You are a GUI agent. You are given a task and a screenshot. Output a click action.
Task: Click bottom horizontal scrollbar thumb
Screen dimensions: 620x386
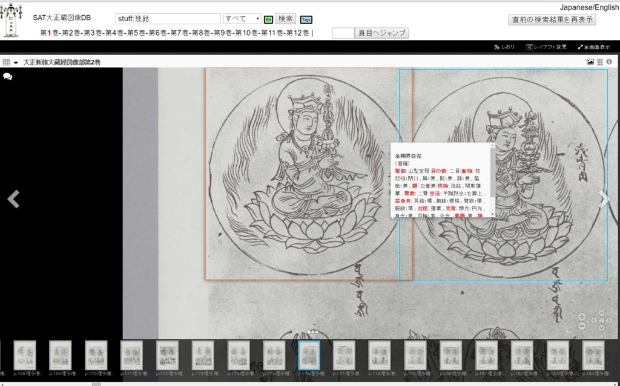click(x=96, y=384)
